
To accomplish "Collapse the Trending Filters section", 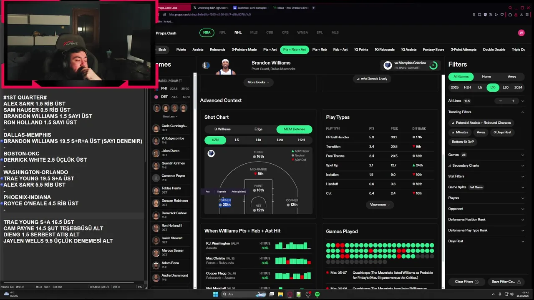I will (486, 112).
